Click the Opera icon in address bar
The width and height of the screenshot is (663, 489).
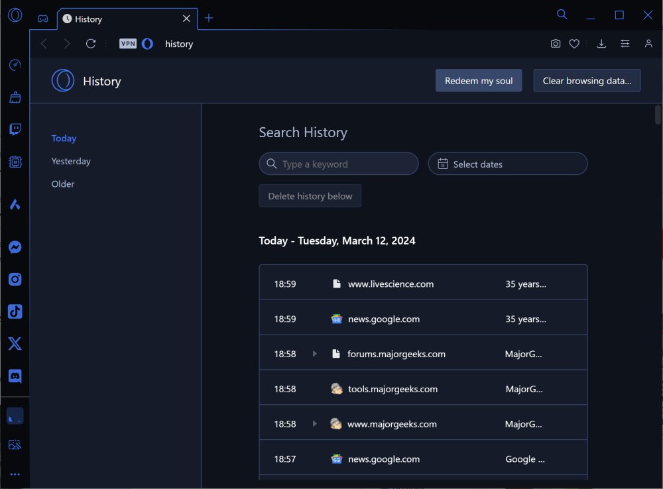click(x=147, y=44)
